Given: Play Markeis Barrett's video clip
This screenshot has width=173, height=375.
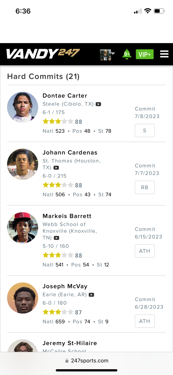Looking at the screenshot, I should click(x=57, y=238).
